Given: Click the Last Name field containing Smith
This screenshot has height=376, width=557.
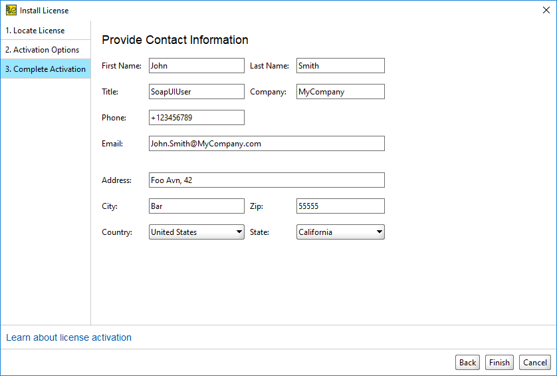Looking at the screenshot, I should [x=340, y=65].
